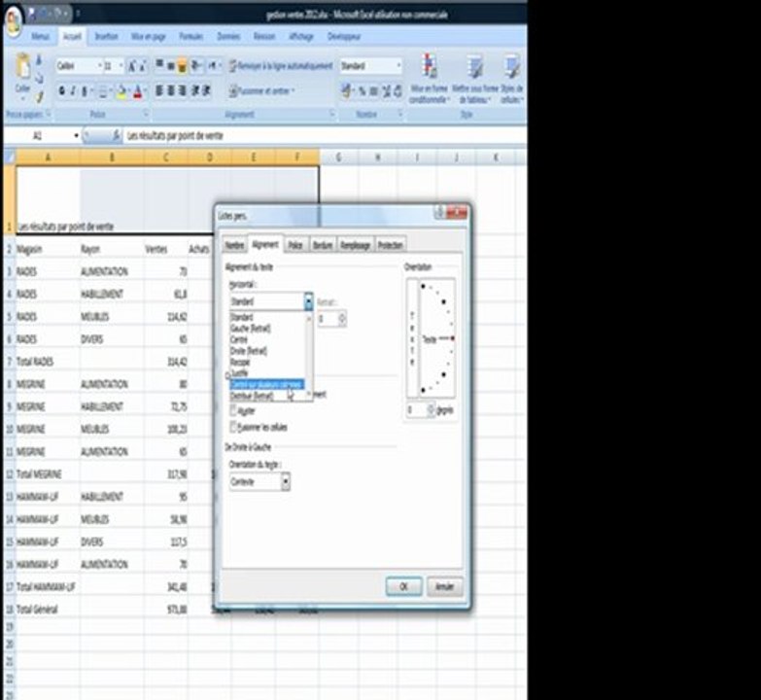Decrease font size with the small A icon
This screenshot has width=761, height=700.
pos(142,66)
